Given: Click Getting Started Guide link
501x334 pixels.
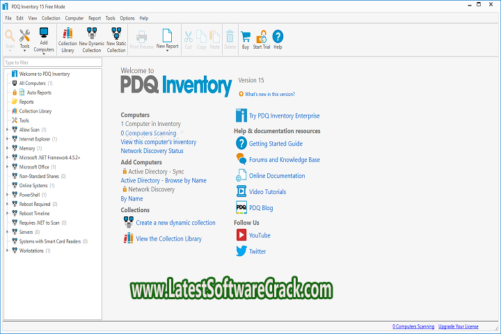Looking at the screenshot, I should click(276, 144).
